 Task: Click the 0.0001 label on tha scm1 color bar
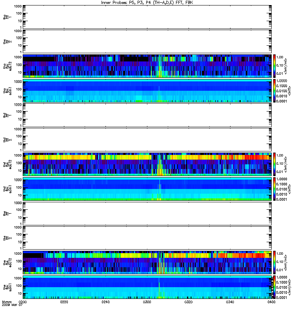point(281,101)
